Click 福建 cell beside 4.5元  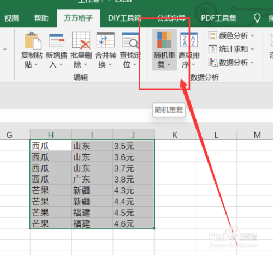coord(92,212)
